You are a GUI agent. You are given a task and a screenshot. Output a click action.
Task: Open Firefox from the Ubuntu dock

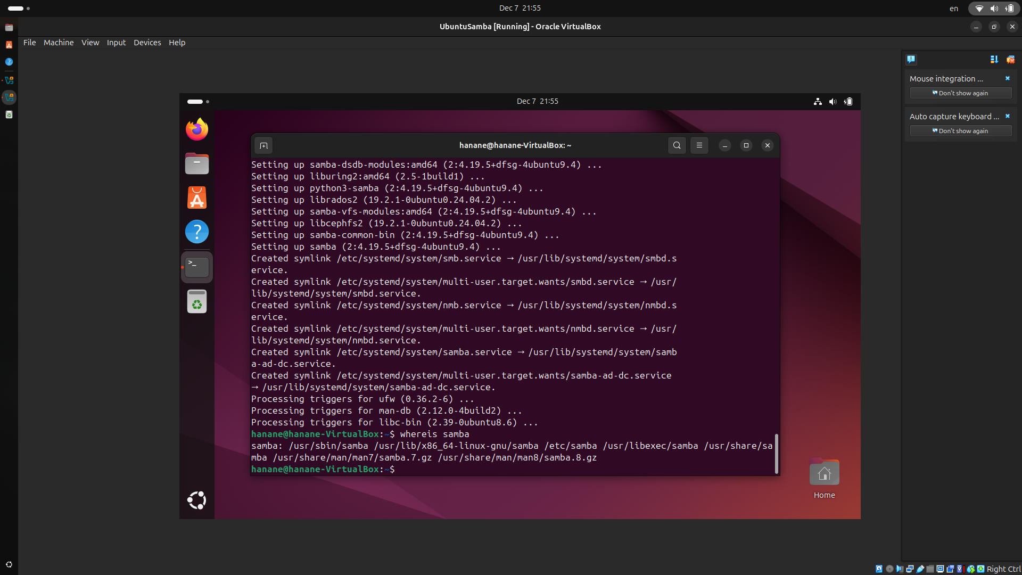click(197, 129)
